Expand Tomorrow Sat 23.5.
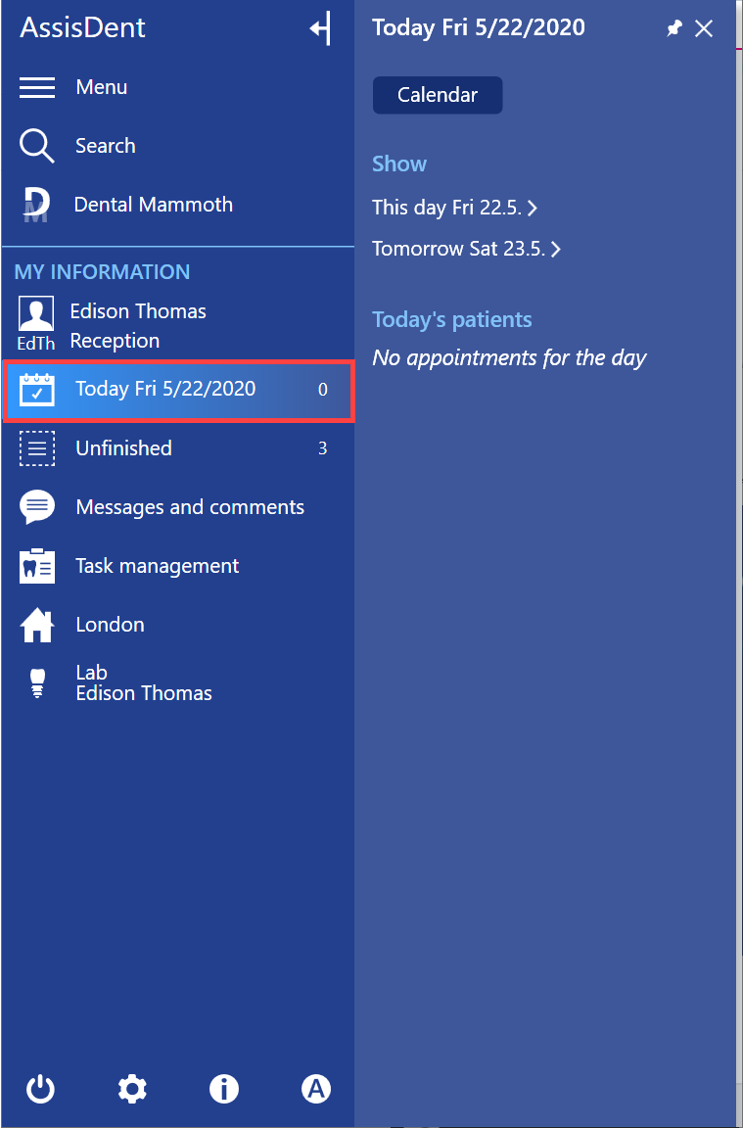Viewport: 743px width, 1128px height. coord(466,249)
